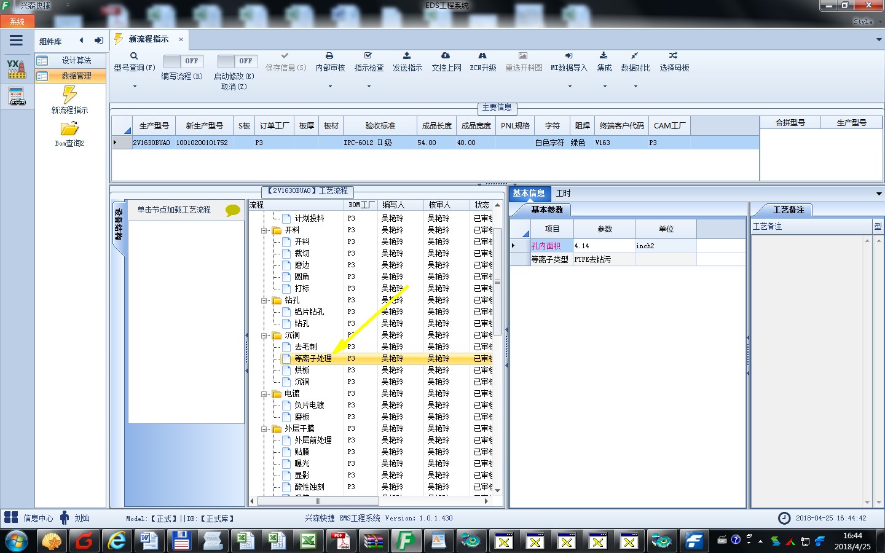Click the calculator sidebar icon
885x553 pixels.
(x=17, y=96)
